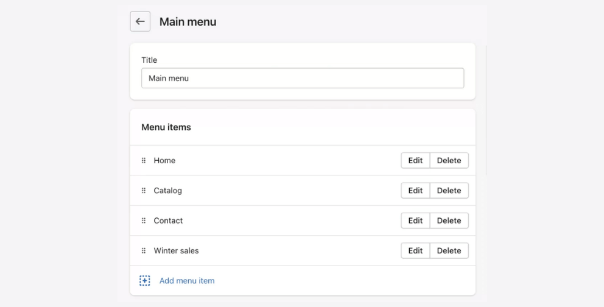The width and height of the screenshot is (604, 307).
Task: Delete the Catalog menu item
Action: pos(449,190)
